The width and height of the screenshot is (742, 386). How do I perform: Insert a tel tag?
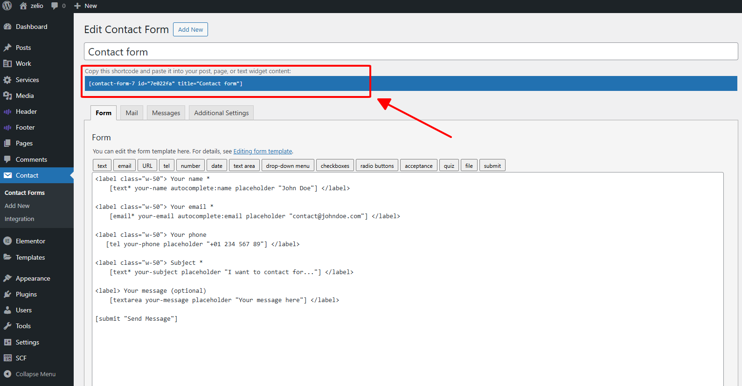click(x=166, y=165)
